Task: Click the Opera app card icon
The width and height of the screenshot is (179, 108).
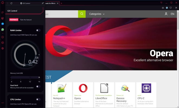Action: (x=83, y=88)
